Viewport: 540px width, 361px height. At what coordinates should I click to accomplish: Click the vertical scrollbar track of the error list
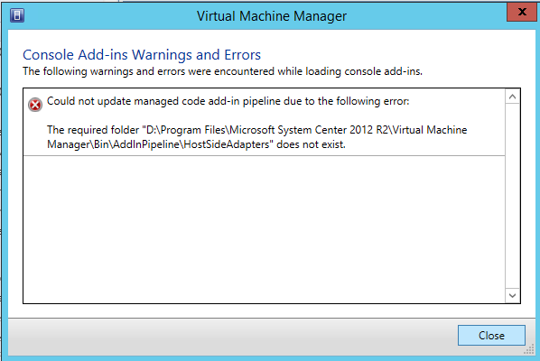tap(512, 196)
